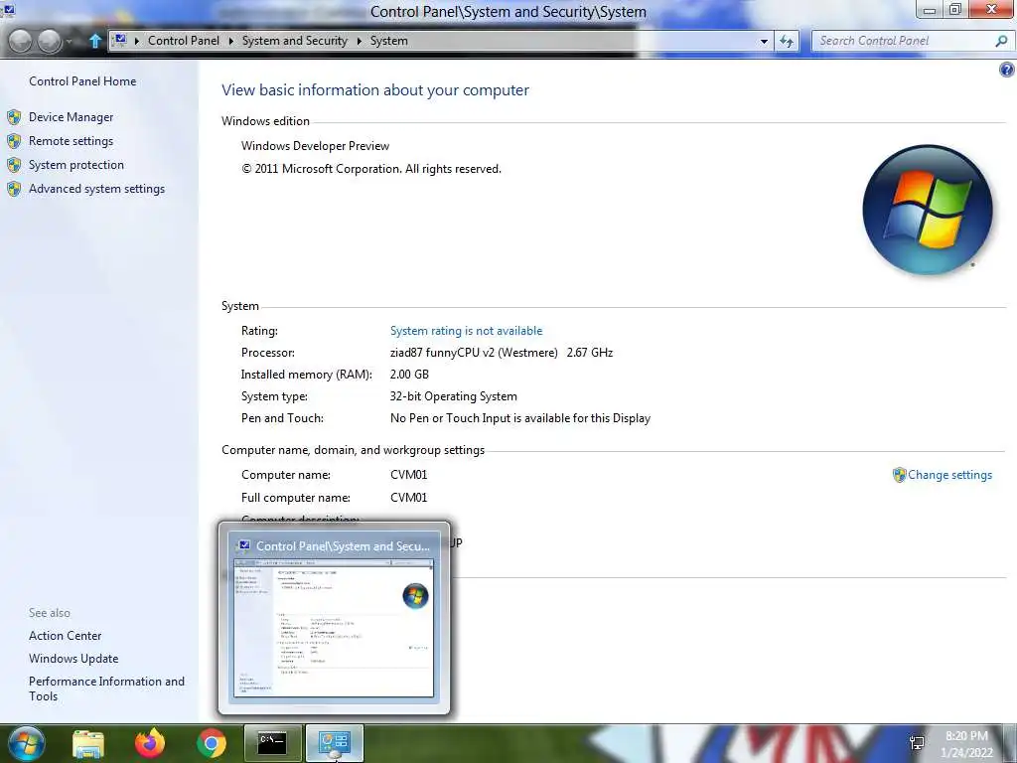Launch Firefox from taskbar
This screenshot has height=763, width=1017.
[150, 743]
